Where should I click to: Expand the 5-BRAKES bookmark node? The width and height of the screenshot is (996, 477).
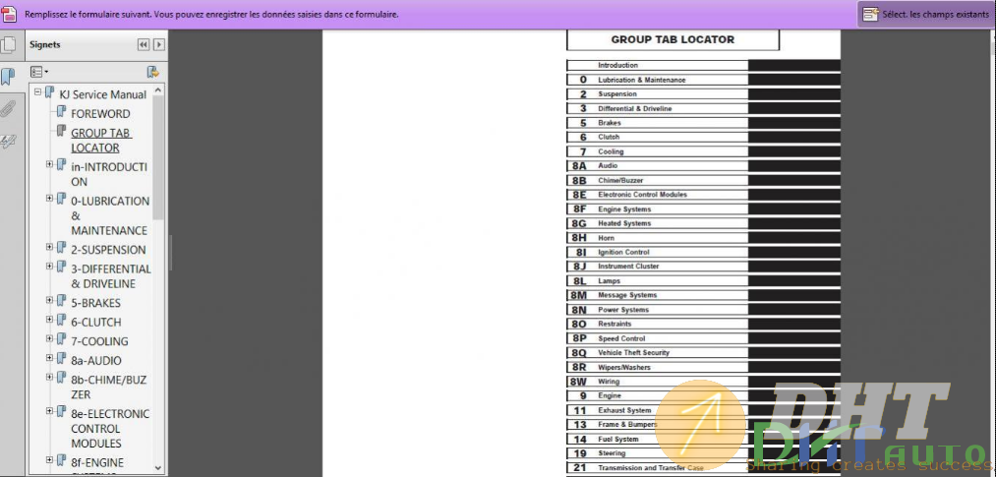pyautogui.click(x=49, y=300)
